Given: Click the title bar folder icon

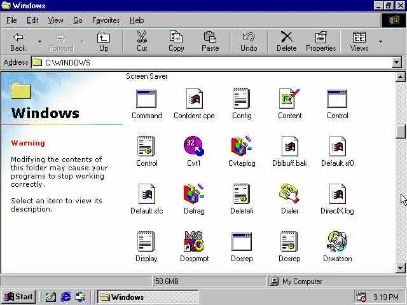Looking at the screenshot, I should 6,5.
